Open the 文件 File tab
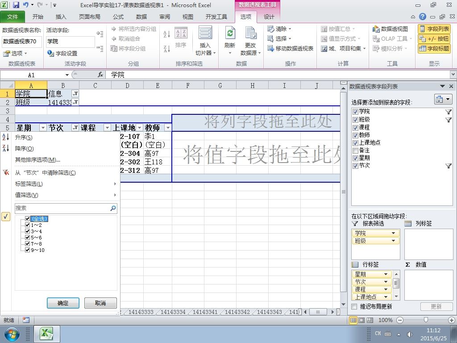 point(12,17)
